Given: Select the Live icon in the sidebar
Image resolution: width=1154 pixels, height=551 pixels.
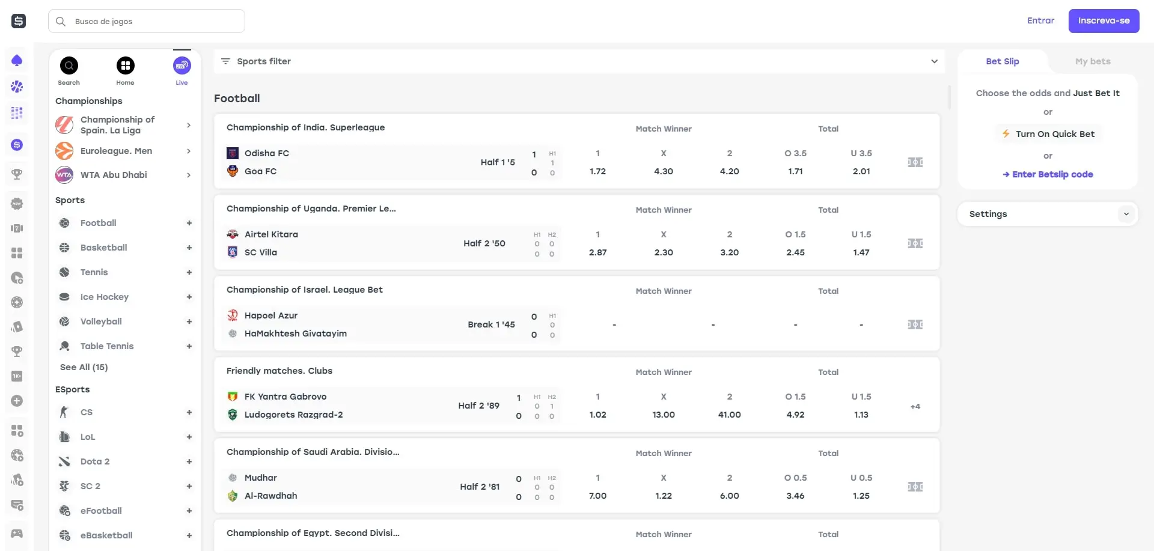Looking at the screenshot, I should point(182,65).
